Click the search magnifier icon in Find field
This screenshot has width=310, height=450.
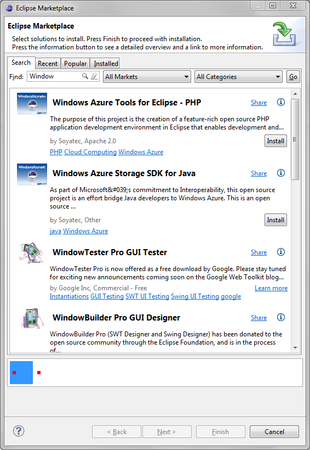coord(85,76)
